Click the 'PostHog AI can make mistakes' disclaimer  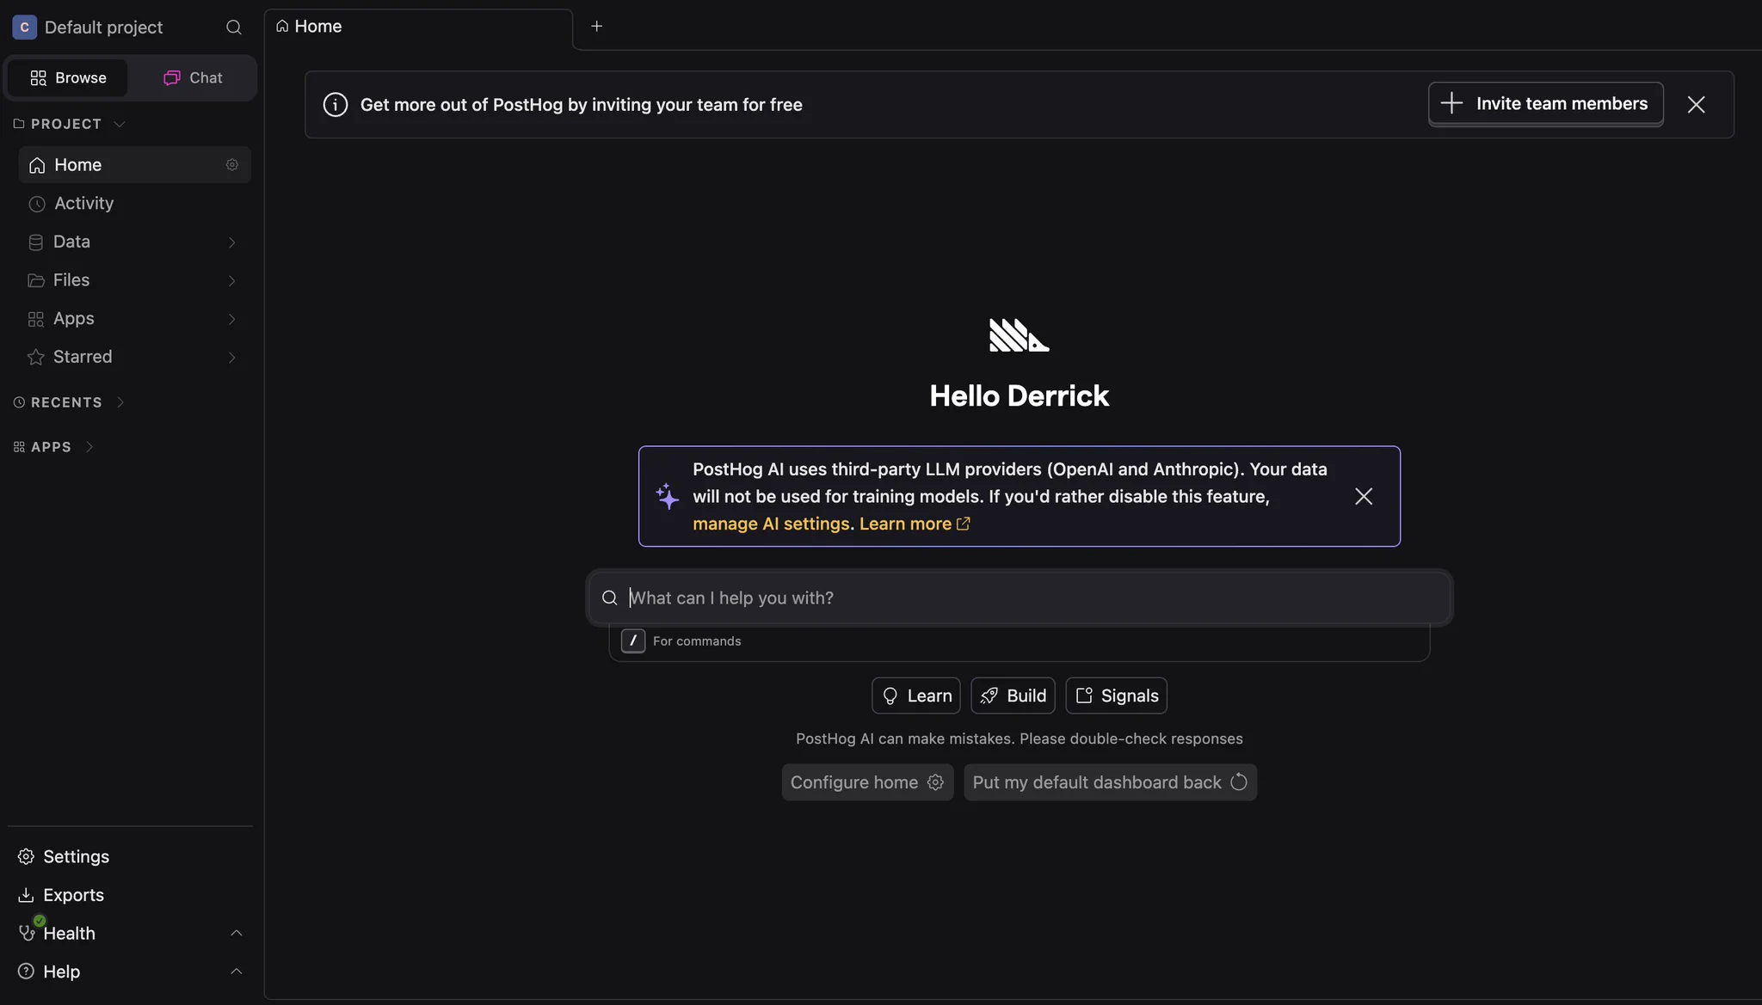(1020, 738)
